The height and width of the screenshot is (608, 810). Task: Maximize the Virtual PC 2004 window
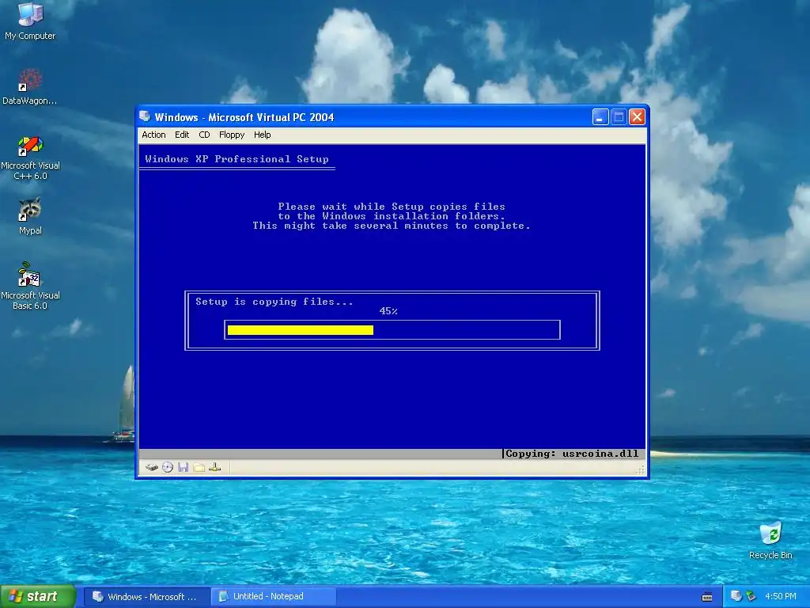point(619,117)
